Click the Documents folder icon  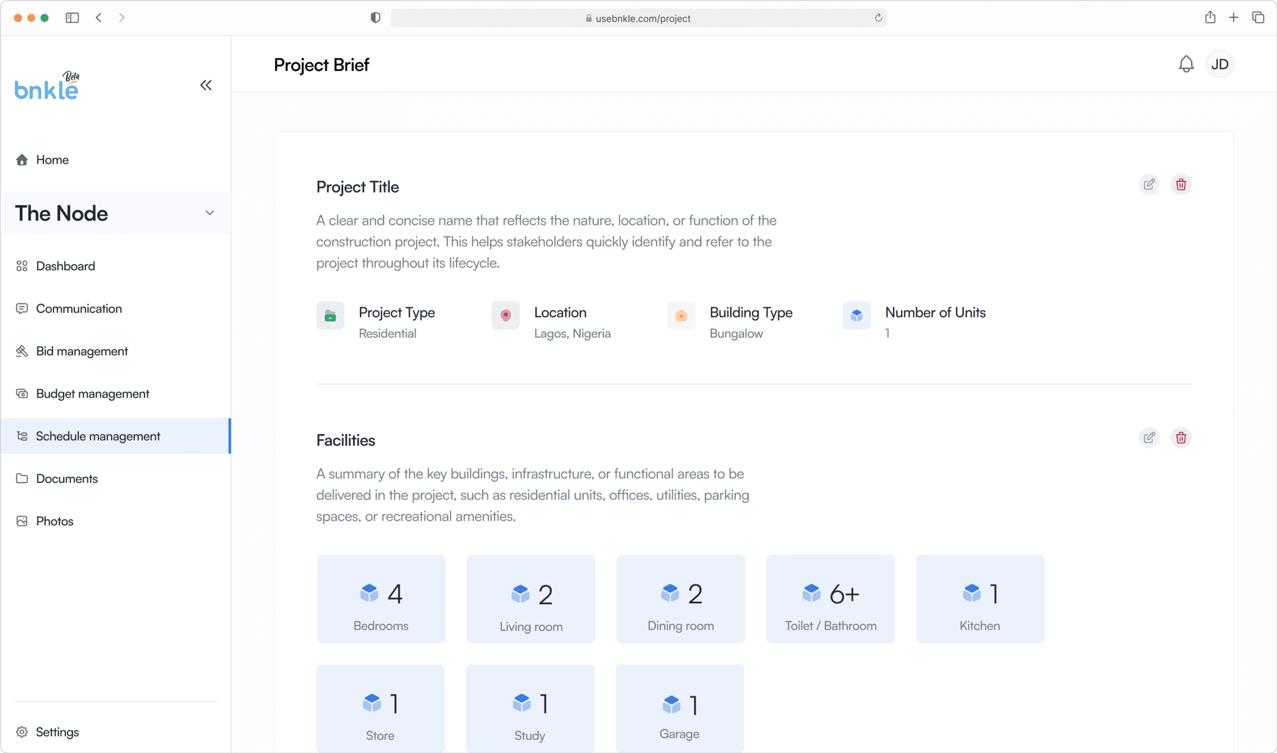tap(22, 478)
